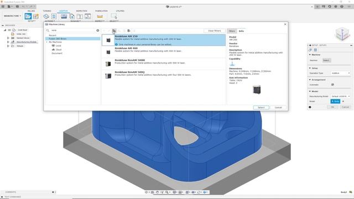Collapse the Machine section in Setup panel

[310, 55]
